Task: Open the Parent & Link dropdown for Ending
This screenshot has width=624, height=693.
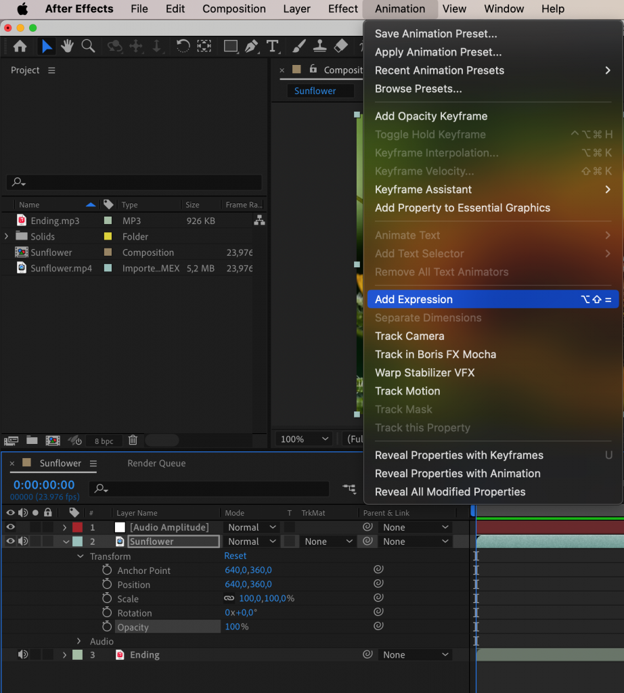Action: [416, 654]
